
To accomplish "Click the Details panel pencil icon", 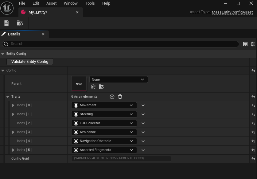I will 4,34.
